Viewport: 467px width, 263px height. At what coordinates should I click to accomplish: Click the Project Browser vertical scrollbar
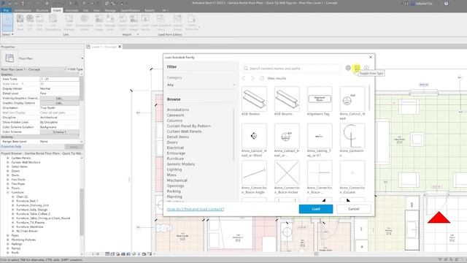(82, 212)
